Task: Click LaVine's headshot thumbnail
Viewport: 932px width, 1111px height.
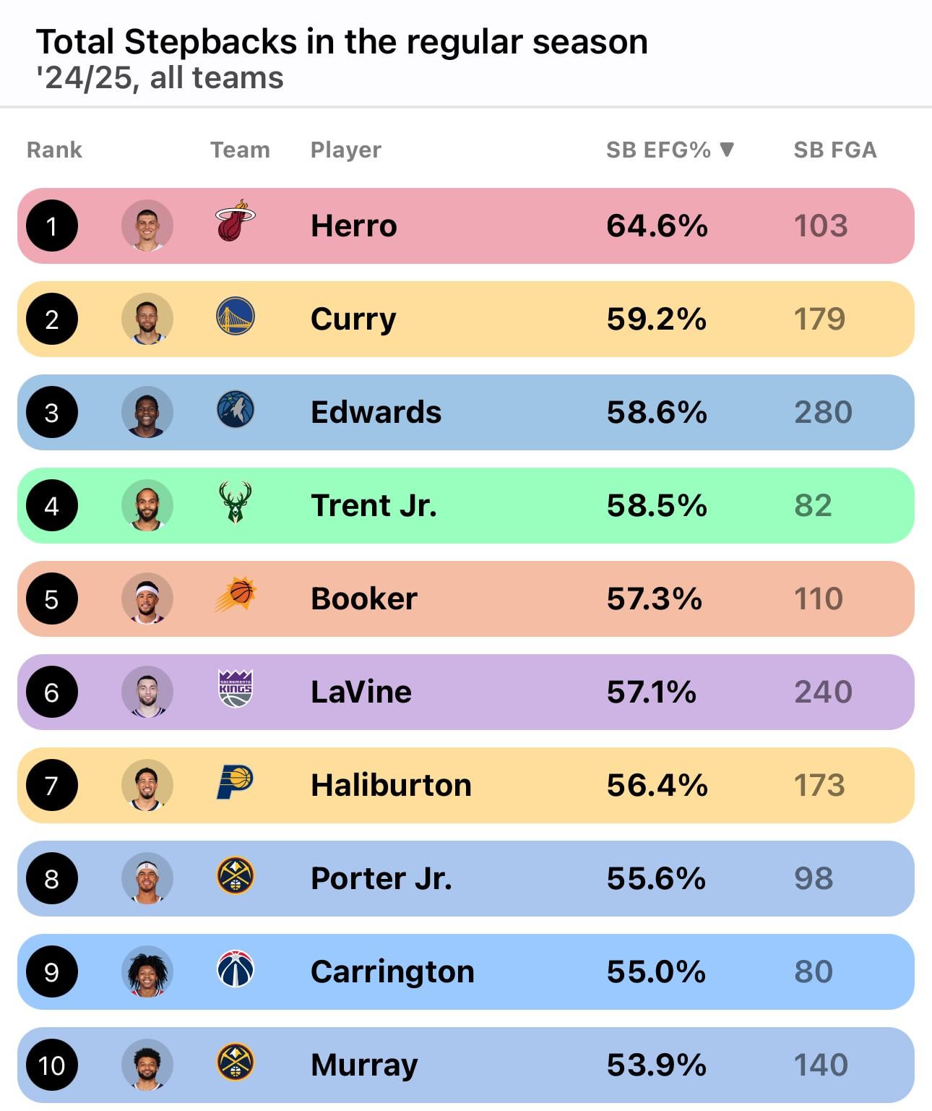Action: click(147, 692)
